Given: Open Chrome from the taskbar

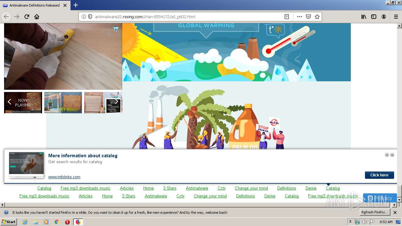Looking at the screenshot, I should click(x=57, y=222).
